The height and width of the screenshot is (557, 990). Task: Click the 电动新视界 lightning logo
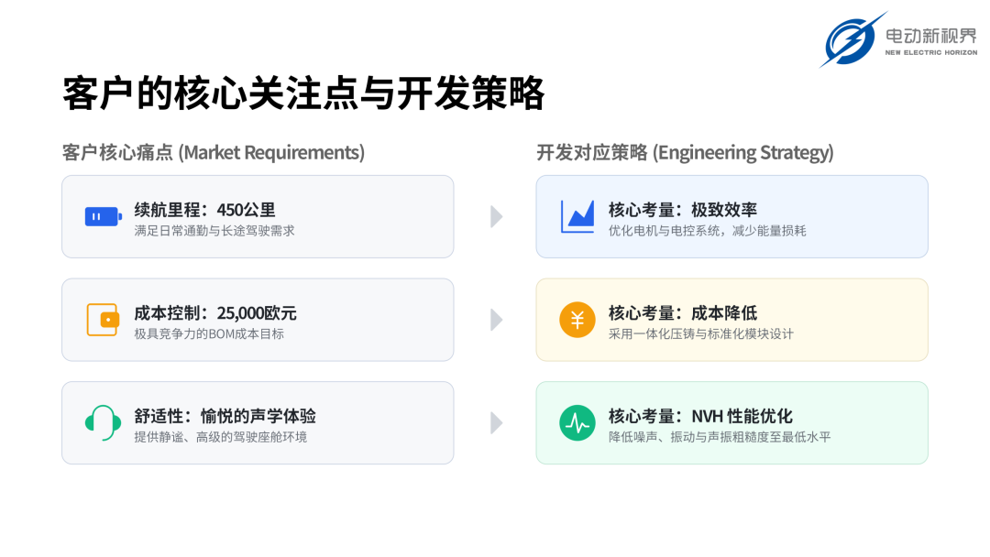[852, 39]
